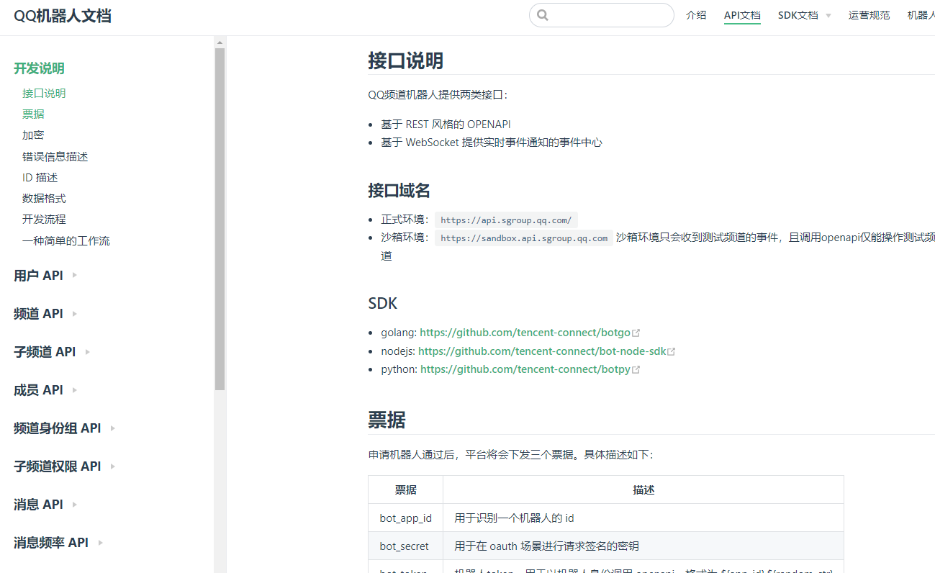
Task: Focus the search input field
Action: pos(602,15)
